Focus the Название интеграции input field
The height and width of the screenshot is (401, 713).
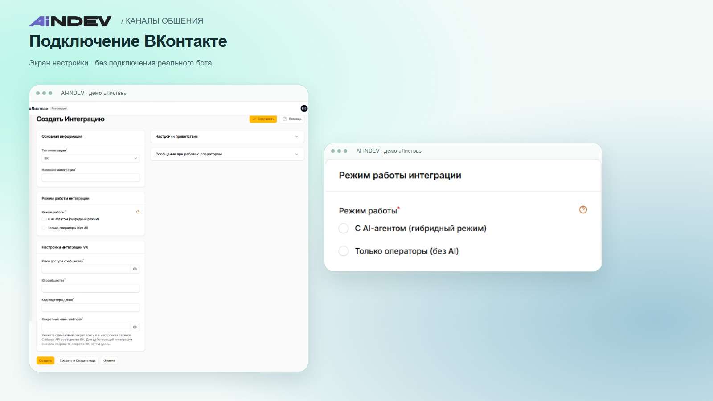pos(90,178)
